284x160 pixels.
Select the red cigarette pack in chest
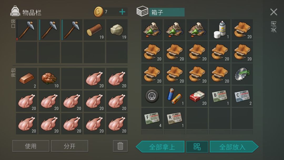click(x=197, y=96)
